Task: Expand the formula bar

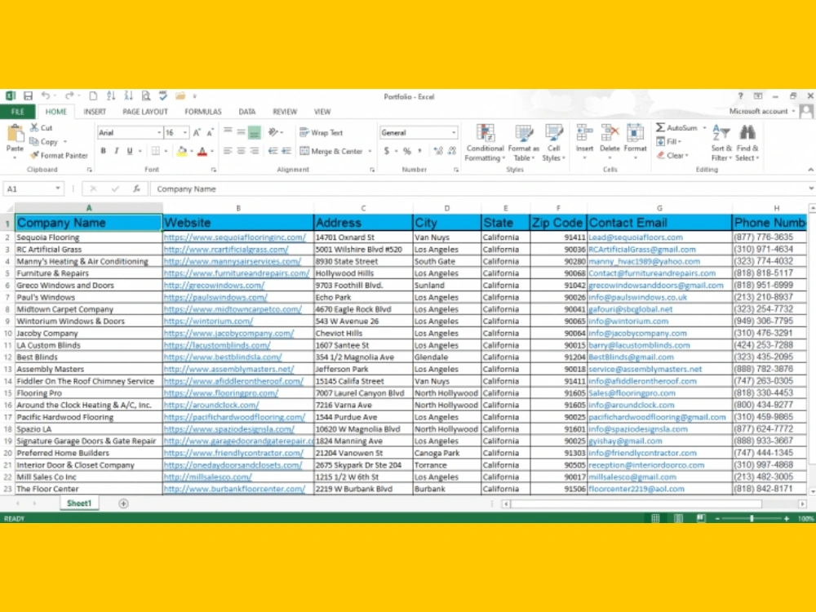Action: point(811,189)
